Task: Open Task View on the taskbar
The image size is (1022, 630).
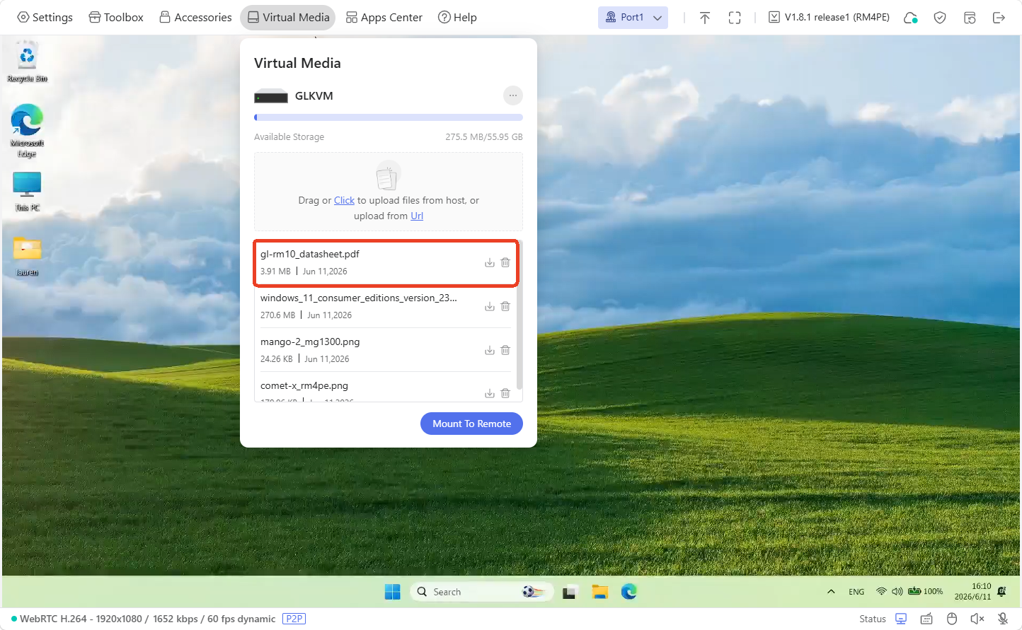Action: tap(569, 592)
